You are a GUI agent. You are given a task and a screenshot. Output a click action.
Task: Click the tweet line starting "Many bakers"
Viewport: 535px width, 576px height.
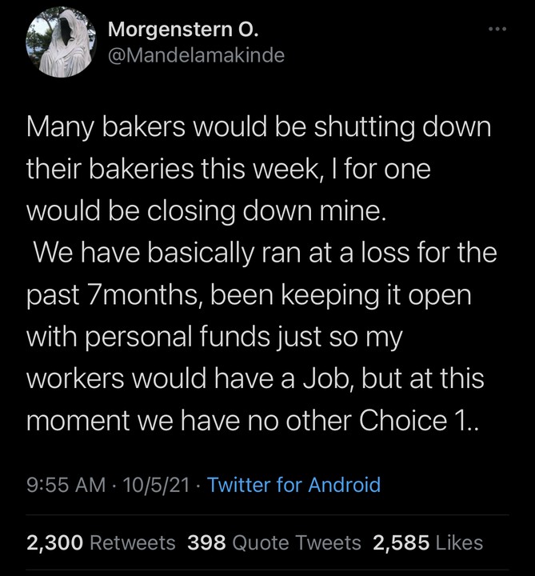click(x=258, y=128)
